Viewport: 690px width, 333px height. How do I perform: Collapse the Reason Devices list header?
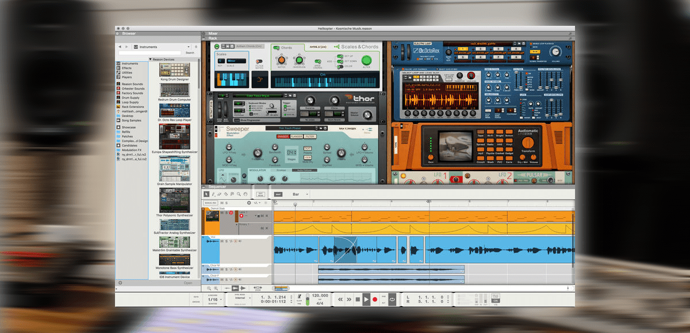[x=151, y=59]
